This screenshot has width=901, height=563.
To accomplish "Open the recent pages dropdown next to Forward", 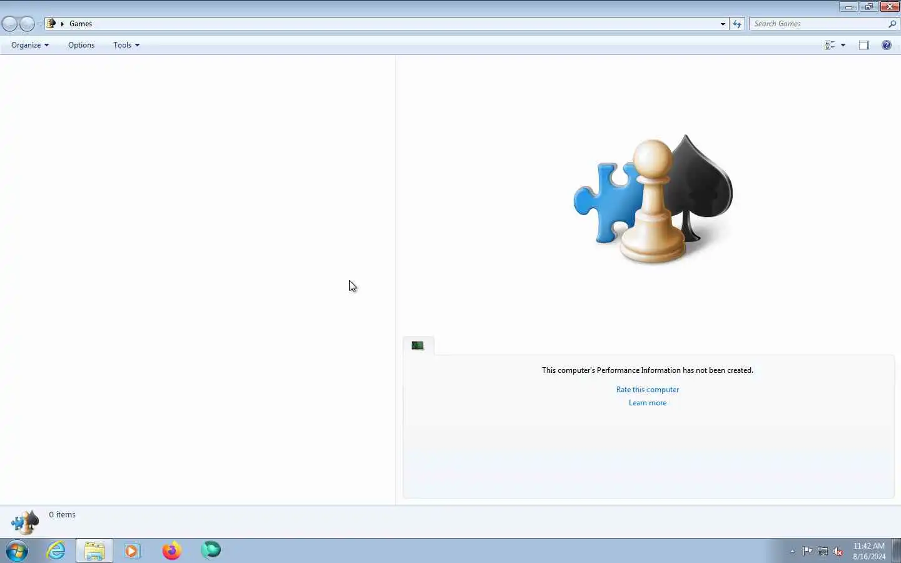I will pos(39,24).
